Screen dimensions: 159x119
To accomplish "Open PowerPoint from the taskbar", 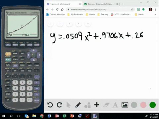I will pyautogui.click(x=72, y=116).
